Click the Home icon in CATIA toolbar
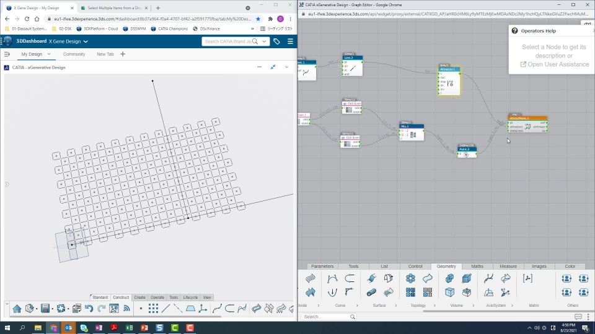This screenshot has height=334, width=595. (x=17, y=309)
